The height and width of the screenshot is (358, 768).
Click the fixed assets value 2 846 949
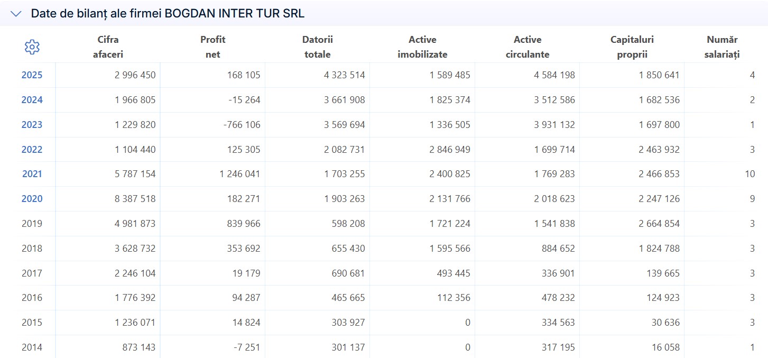(449, 150)
